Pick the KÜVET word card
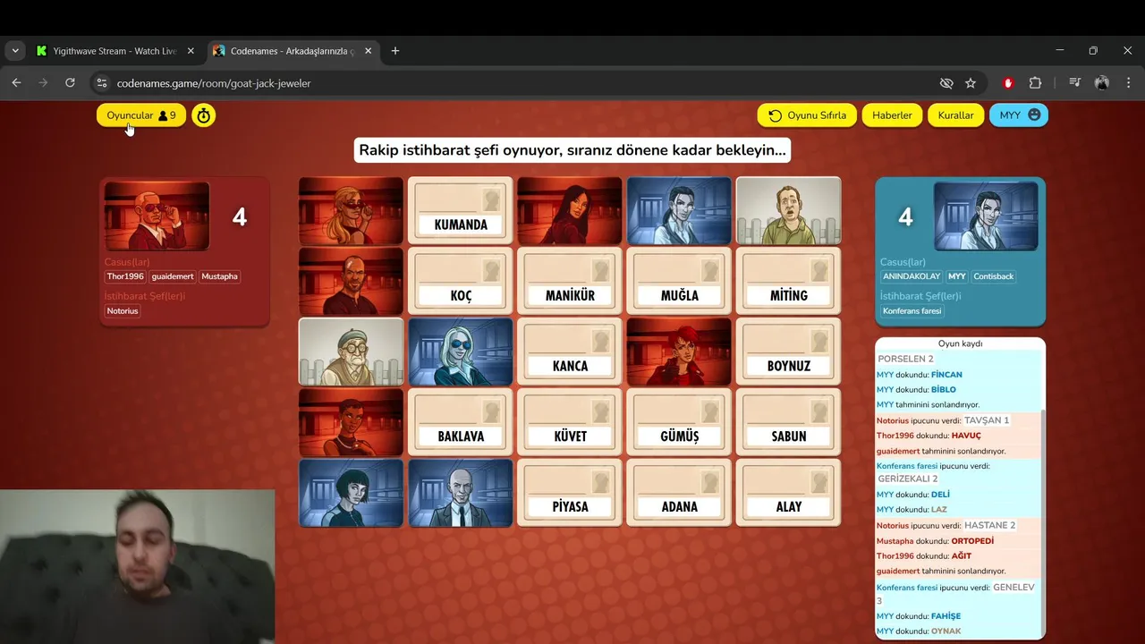The width and height of the screenshot is (1145, 644). [x=570, y=423]
